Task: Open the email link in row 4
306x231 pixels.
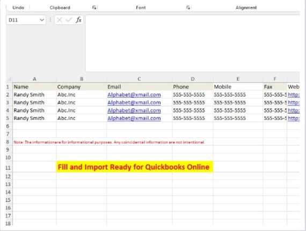Action: click(x=134, y=110)
